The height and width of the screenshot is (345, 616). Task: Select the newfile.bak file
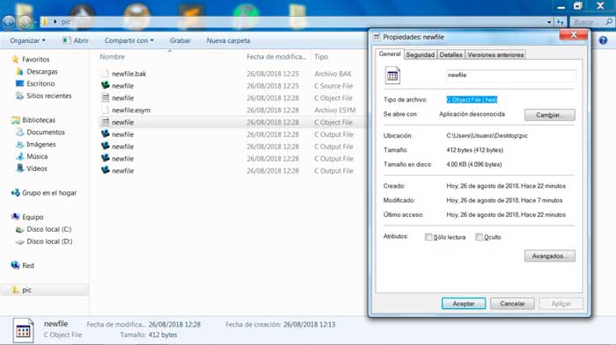128,74
